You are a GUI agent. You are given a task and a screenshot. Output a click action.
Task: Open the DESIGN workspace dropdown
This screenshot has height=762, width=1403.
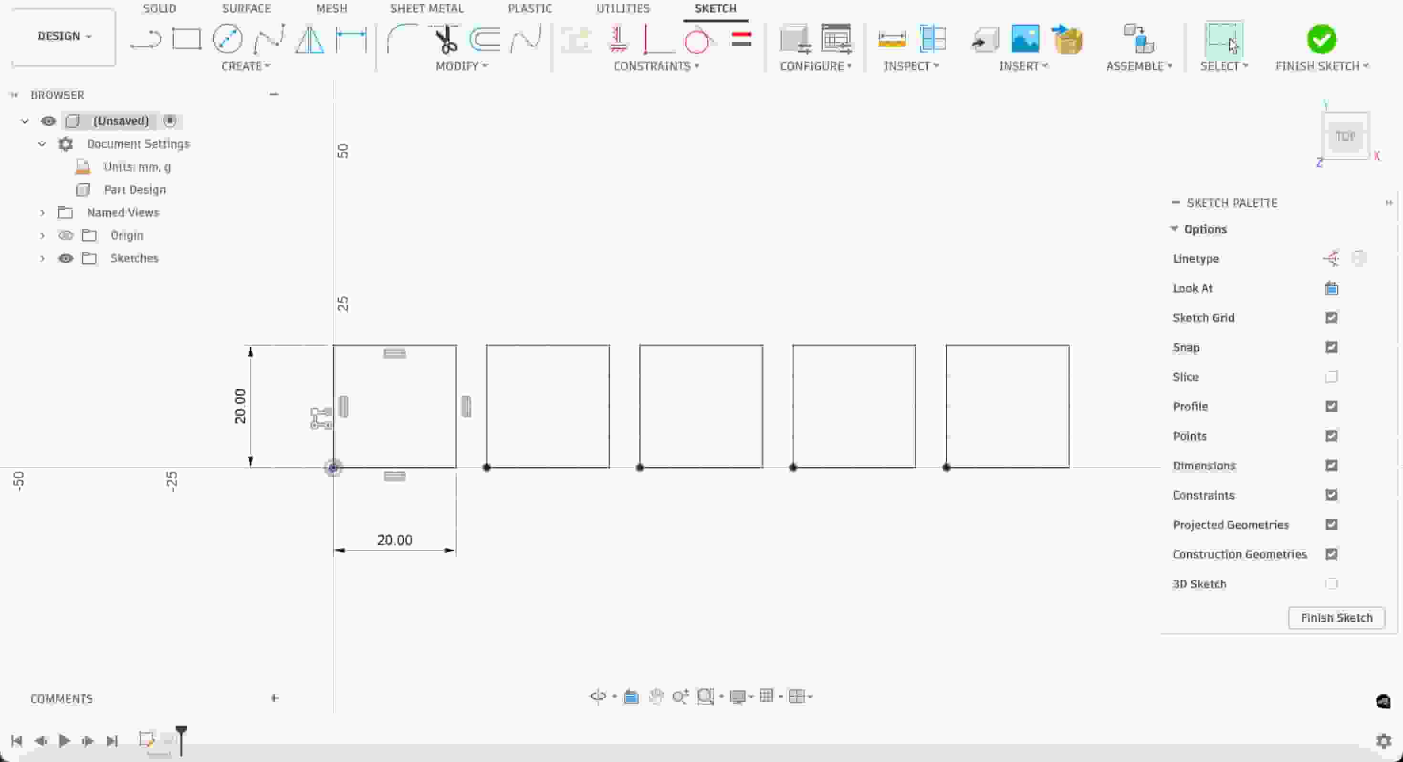(64, 36)
